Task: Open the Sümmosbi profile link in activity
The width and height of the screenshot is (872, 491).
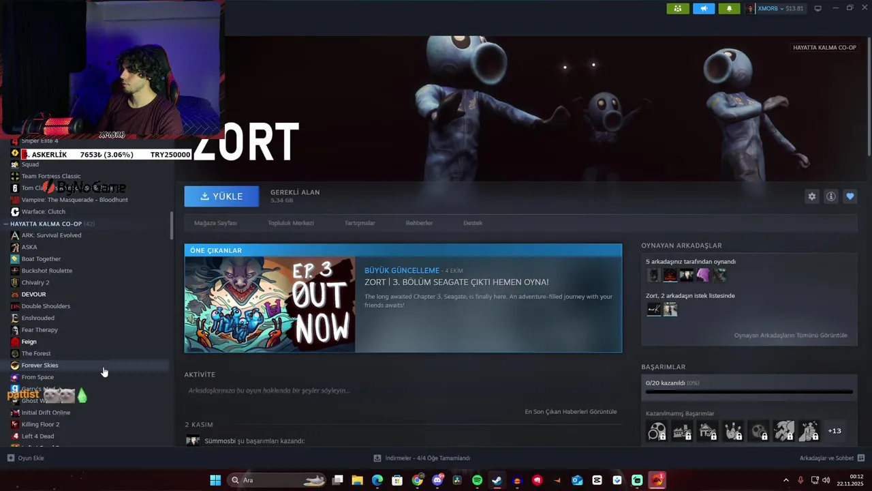Action: coord(220,441)
